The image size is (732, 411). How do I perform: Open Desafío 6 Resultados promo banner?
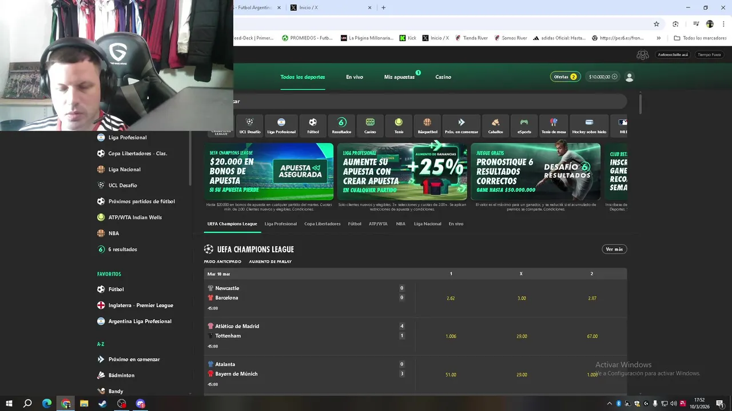click(x=535, y=171)
